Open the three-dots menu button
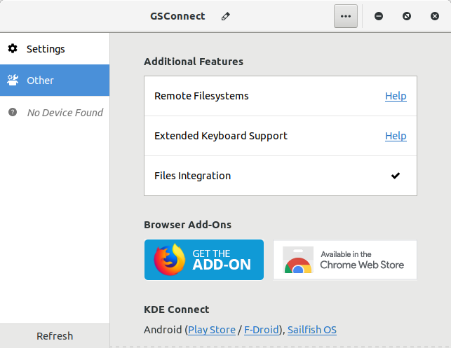Image resolution: width=451 pixels, height=348 pixels. click(x=346, y=16)
